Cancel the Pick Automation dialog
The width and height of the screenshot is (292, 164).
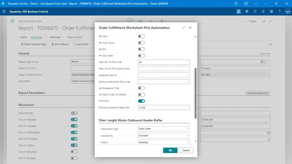coord(186,150)
